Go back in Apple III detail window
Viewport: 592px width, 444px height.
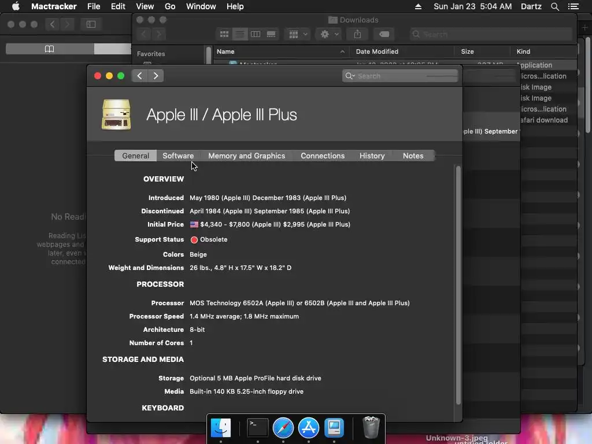point(139,76)
